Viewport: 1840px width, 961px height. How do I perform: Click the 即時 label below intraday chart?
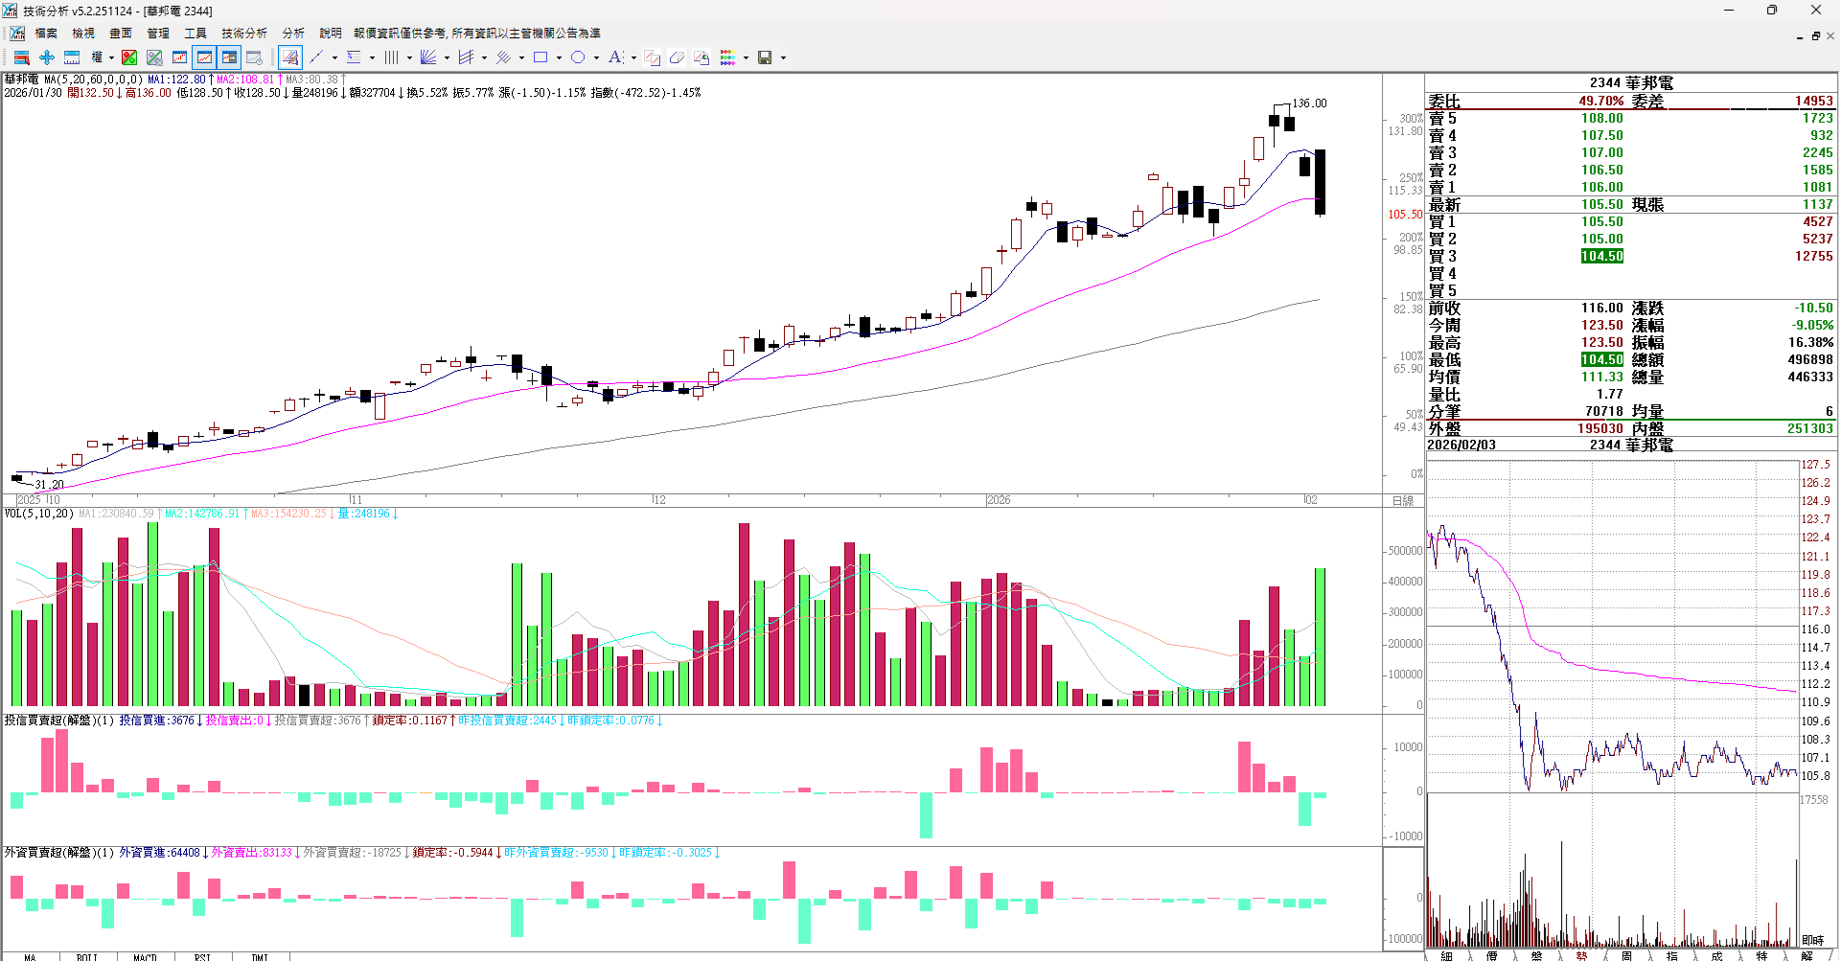[x=1812, y=940]
